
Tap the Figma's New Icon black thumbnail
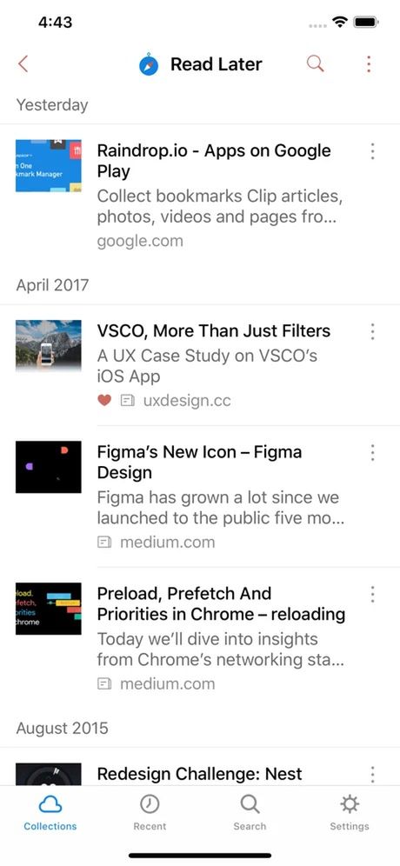tap(48, 467)
